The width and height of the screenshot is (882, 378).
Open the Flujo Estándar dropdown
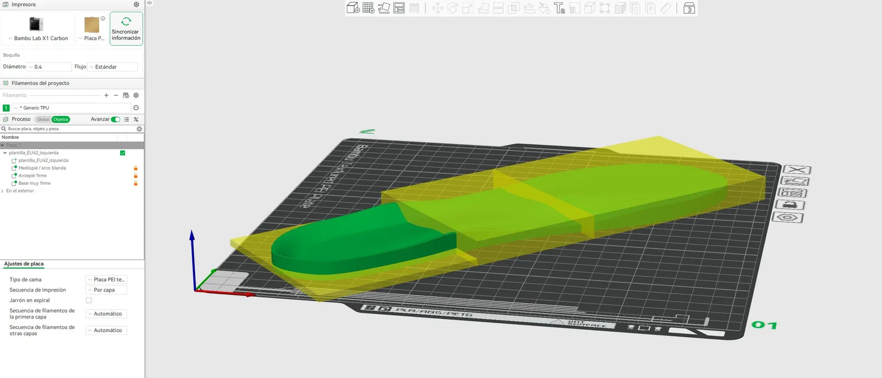point(112,67)
